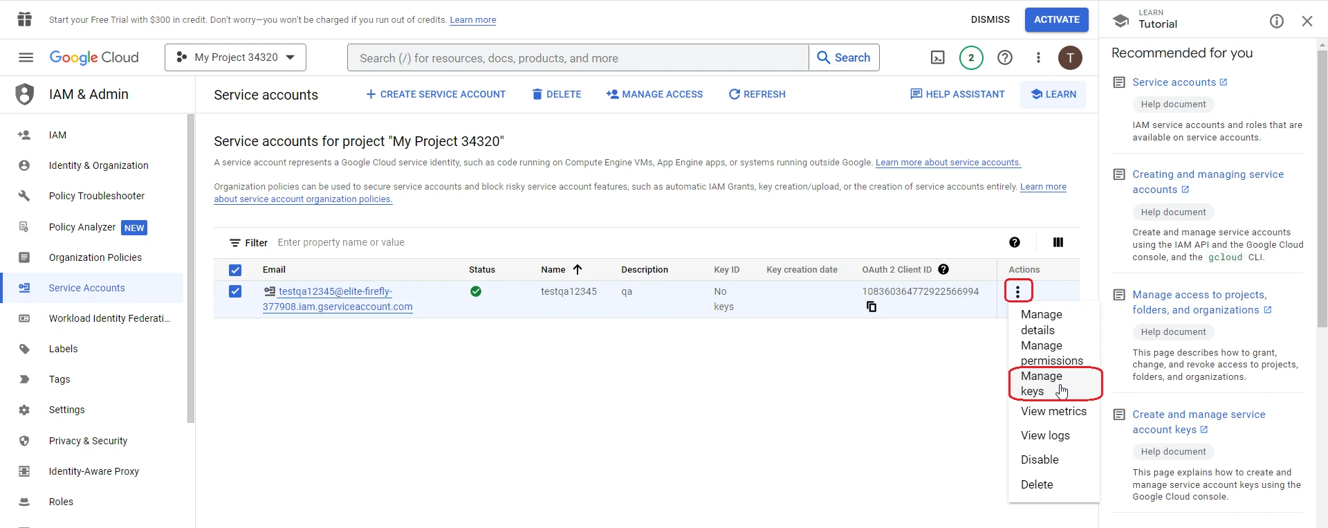Click the Google Cloud logo

pos(94,57)
